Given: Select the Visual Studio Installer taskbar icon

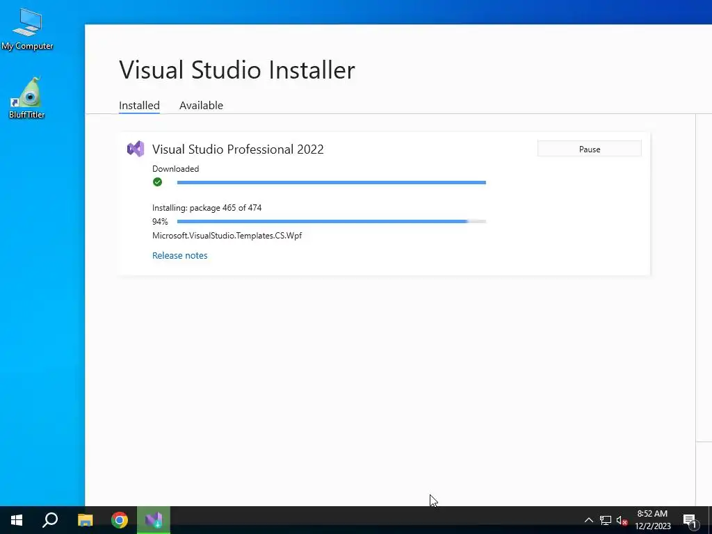Looking at the screenshot, I should (x=154, y=520).
